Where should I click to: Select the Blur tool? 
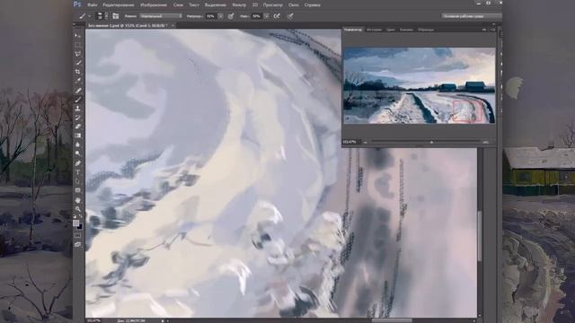click(78, 145)
